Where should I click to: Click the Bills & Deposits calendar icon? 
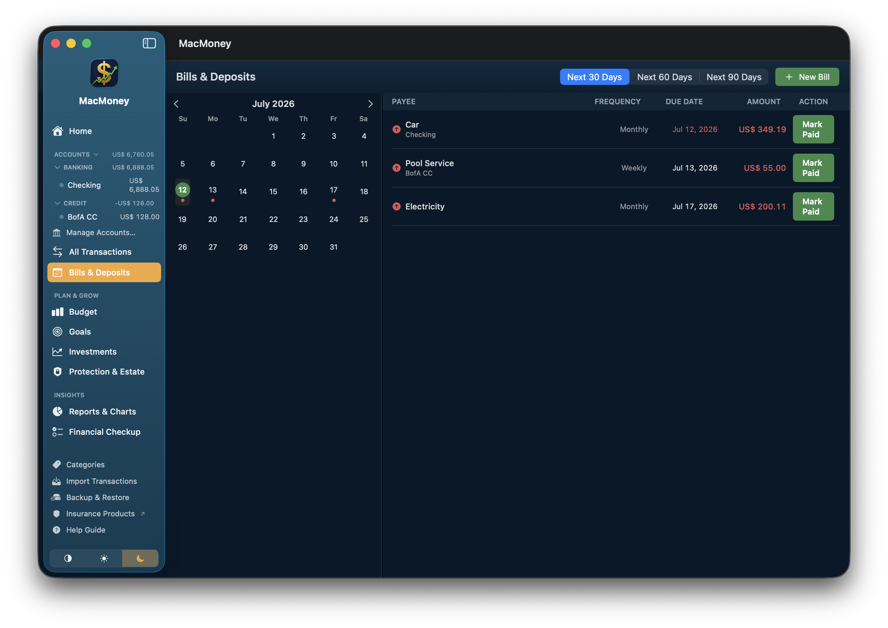57,273
